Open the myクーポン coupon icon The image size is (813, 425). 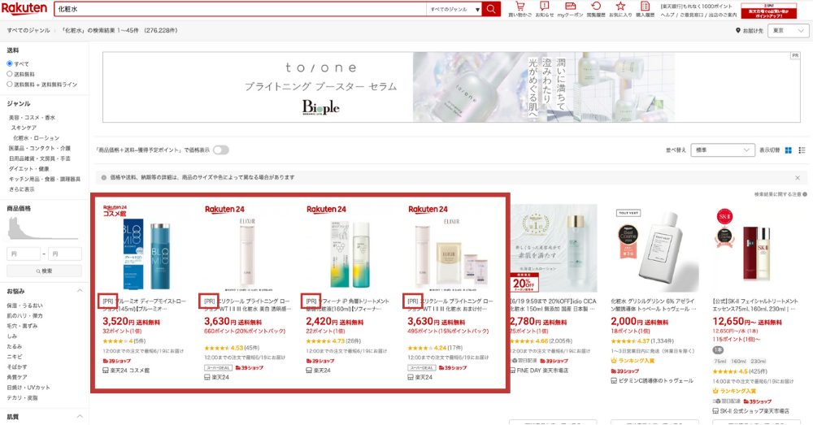pos(571,7)
